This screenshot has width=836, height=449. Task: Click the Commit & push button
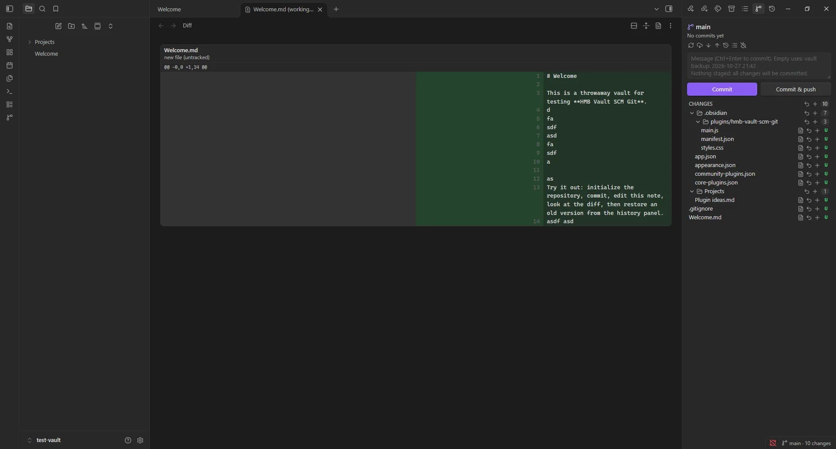coord(796,89)
